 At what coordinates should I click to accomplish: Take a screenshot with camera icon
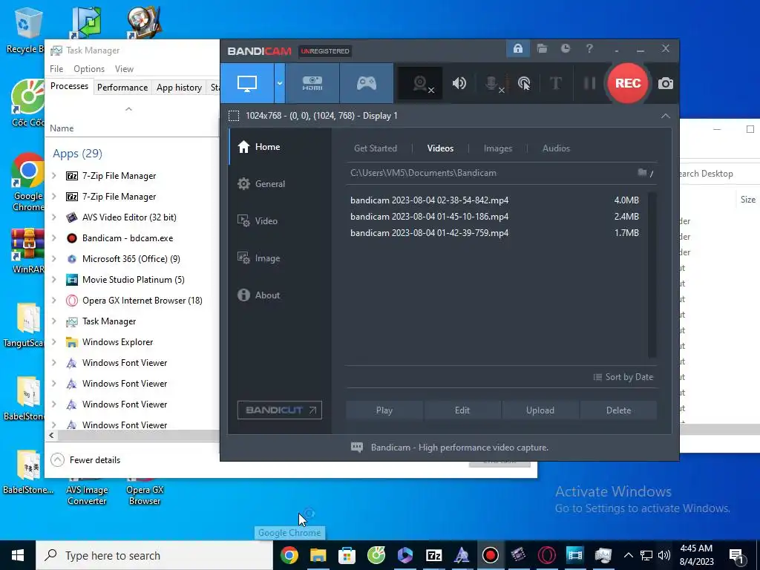(666, 83)
